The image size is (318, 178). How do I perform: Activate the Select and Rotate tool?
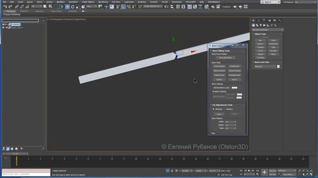73,6
